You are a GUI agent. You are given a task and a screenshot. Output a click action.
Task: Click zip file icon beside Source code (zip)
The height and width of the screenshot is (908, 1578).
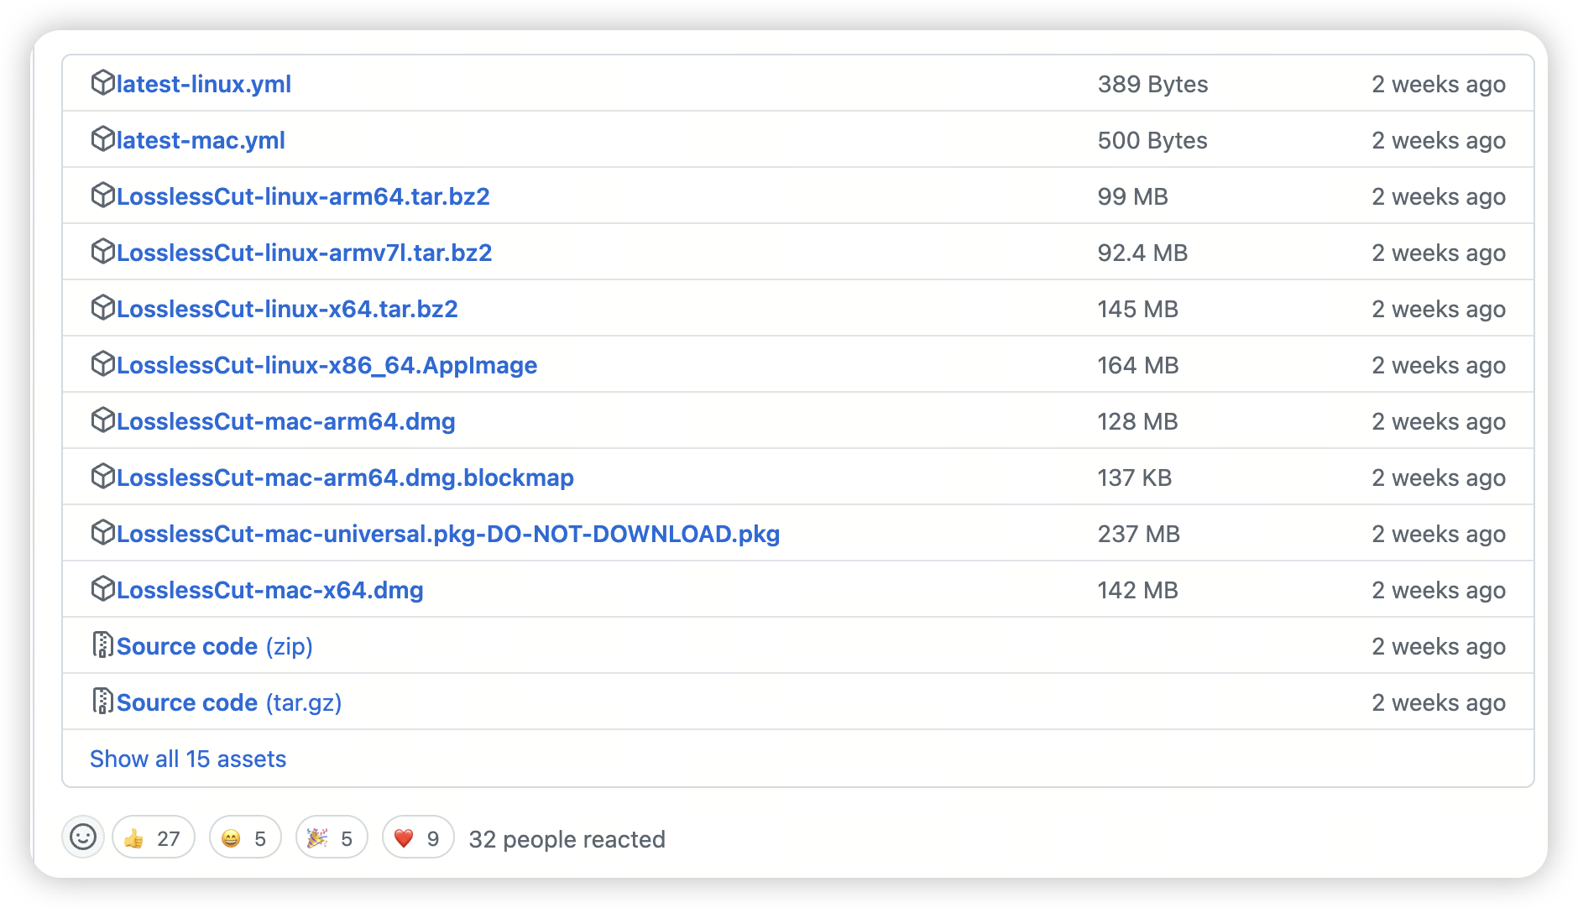102,645
